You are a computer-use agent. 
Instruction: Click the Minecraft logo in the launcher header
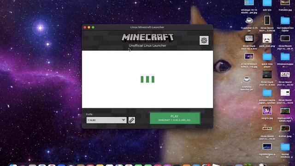point(147,37)
